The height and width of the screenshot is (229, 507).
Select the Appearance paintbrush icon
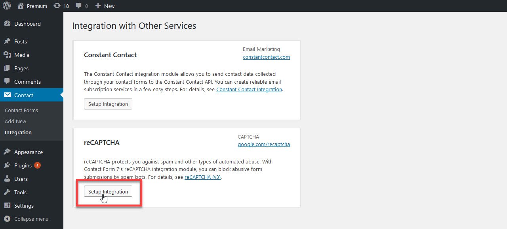point(7,152)
